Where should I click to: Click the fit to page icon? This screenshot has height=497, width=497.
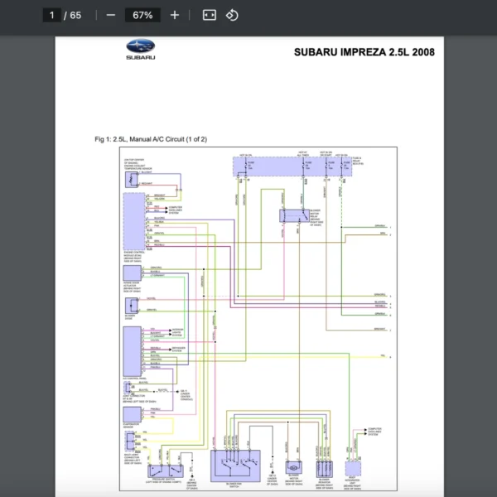[x=210, y=15]
